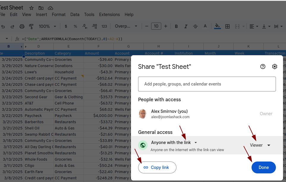Open the Viewer role dropdown
The height and width of the screenshot is (182, 286).
click(x=260, y=145)
